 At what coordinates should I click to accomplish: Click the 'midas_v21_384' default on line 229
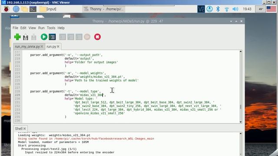(92, 95)
